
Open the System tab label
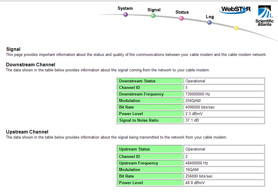pos(125,8)
